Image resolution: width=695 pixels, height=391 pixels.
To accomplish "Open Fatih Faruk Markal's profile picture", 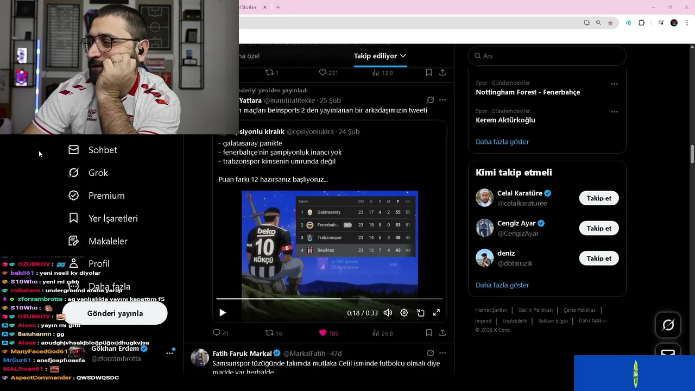I will [x=200, y=357].
